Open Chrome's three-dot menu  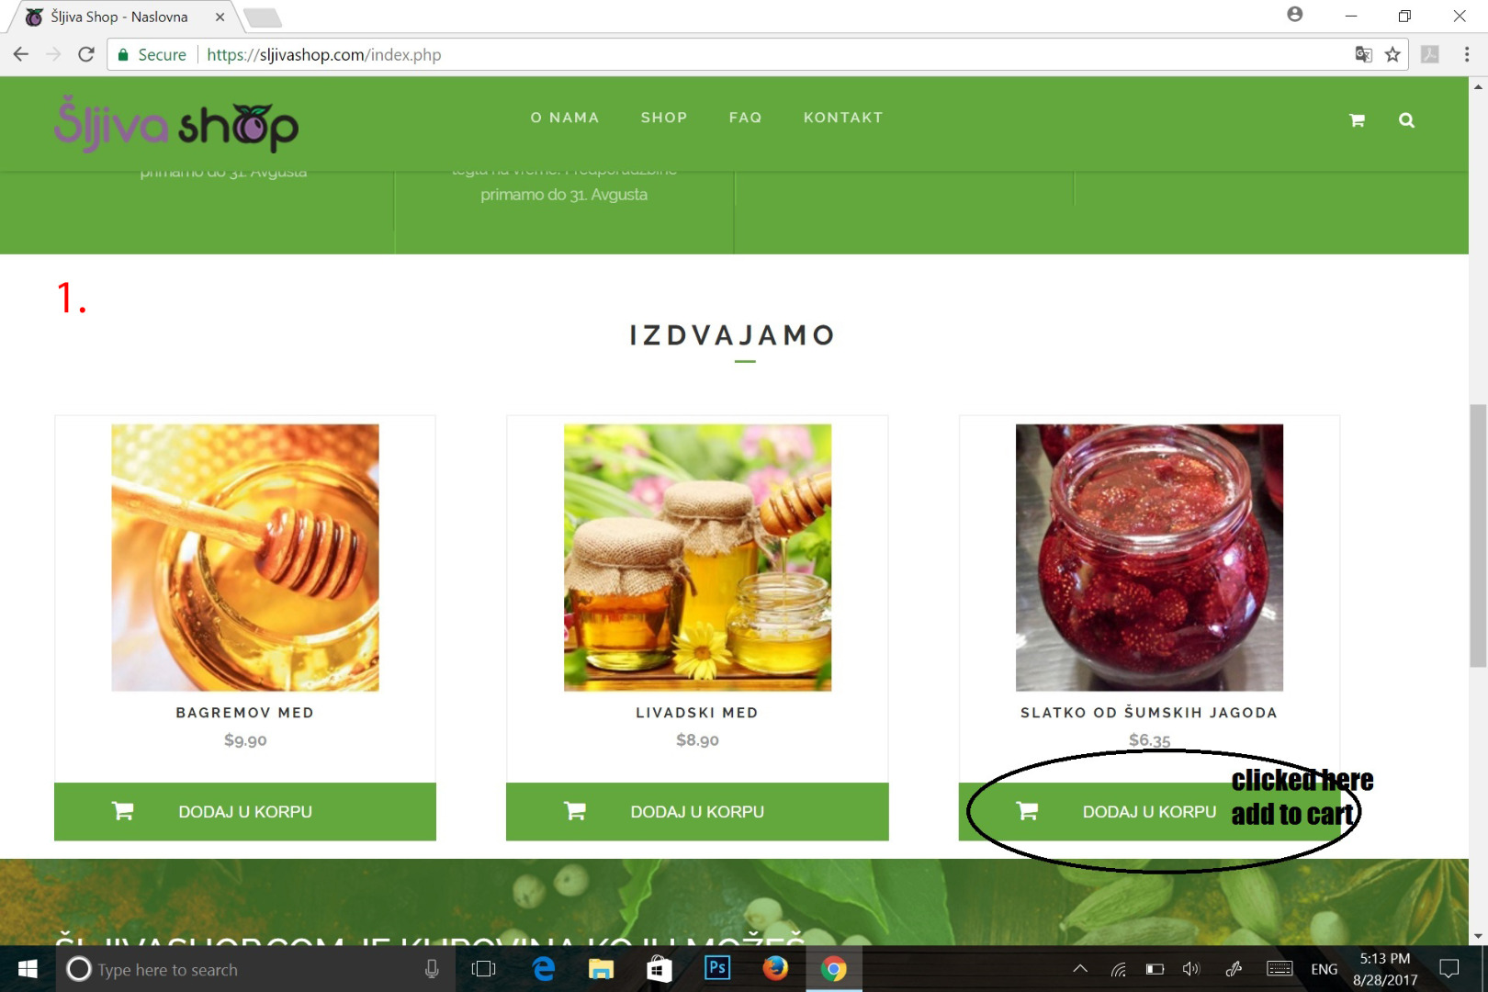(x=1467, y=54)
